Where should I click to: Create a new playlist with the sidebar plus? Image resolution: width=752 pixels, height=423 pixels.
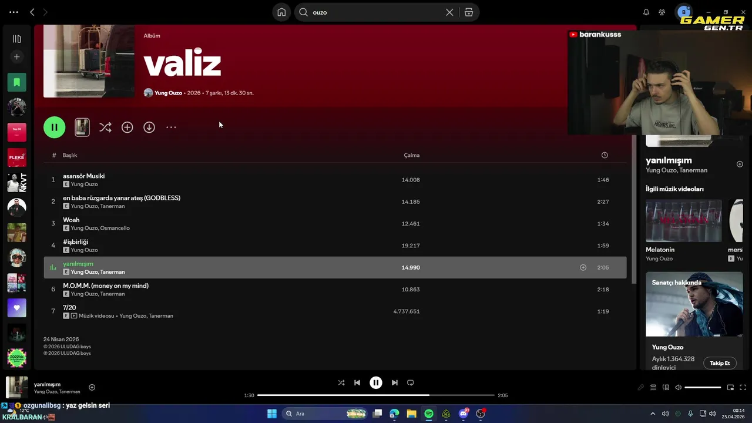16,57
